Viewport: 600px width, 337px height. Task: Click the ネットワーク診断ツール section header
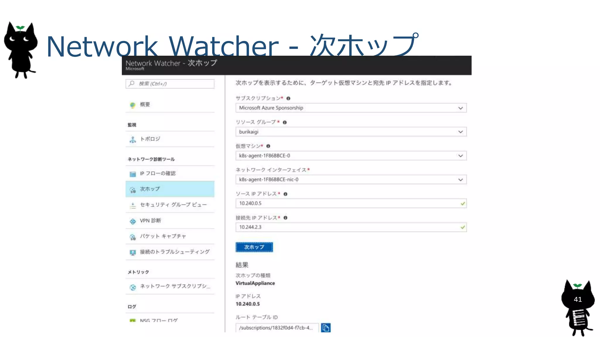click(x=151, y=159)
